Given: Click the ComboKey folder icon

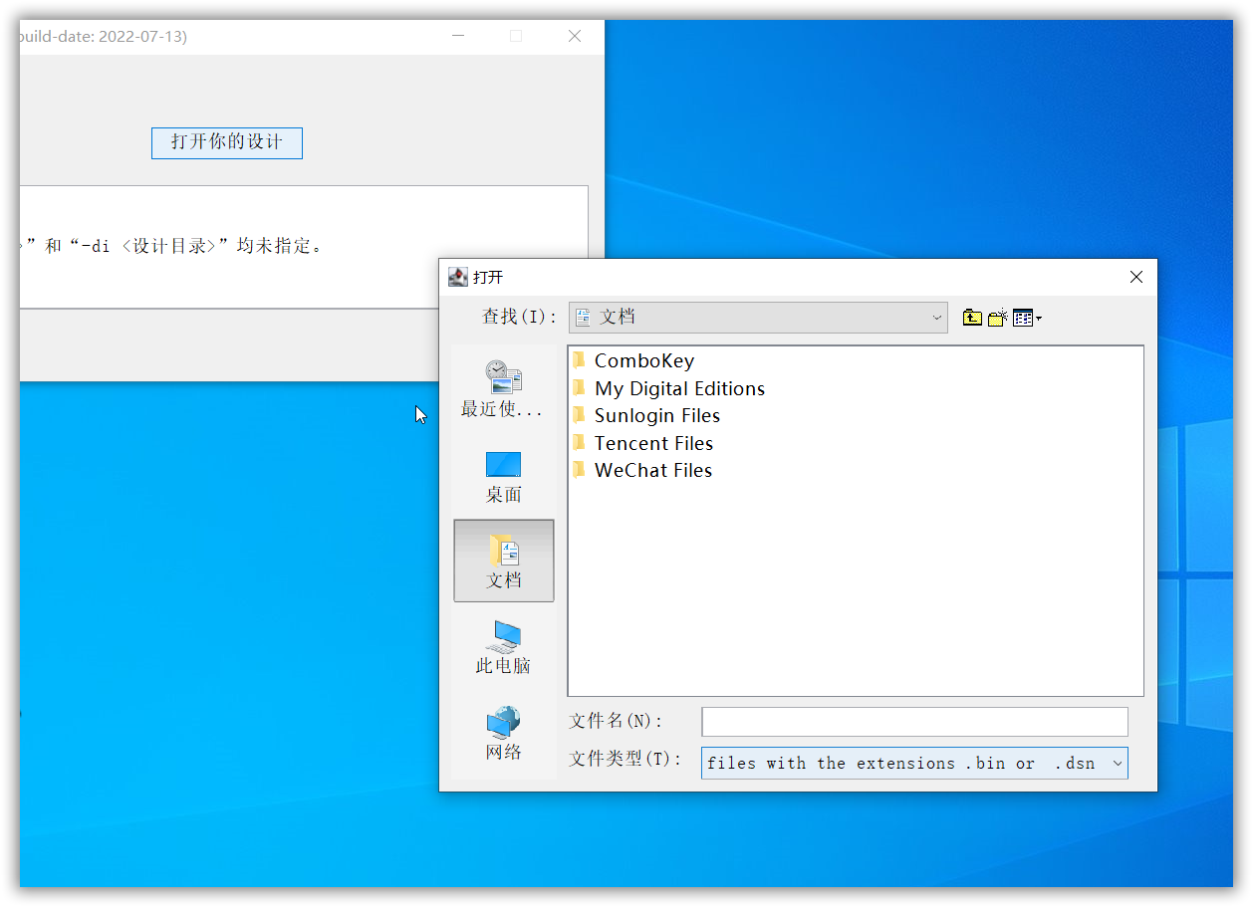Looking at the screenshot, I should click(580, 360).
